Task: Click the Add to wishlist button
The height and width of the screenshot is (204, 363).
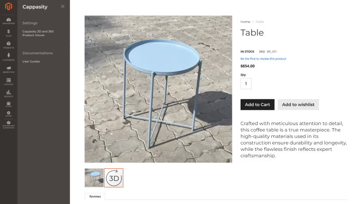Action: pos(298,105)
